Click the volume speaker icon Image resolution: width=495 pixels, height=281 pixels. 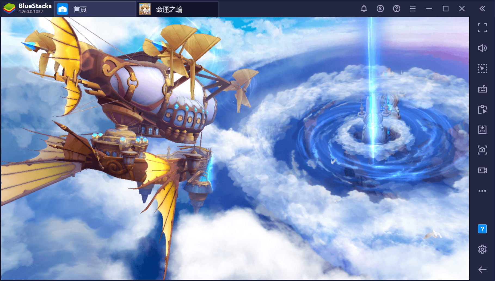pyautogui.click(x=482, y=48)
